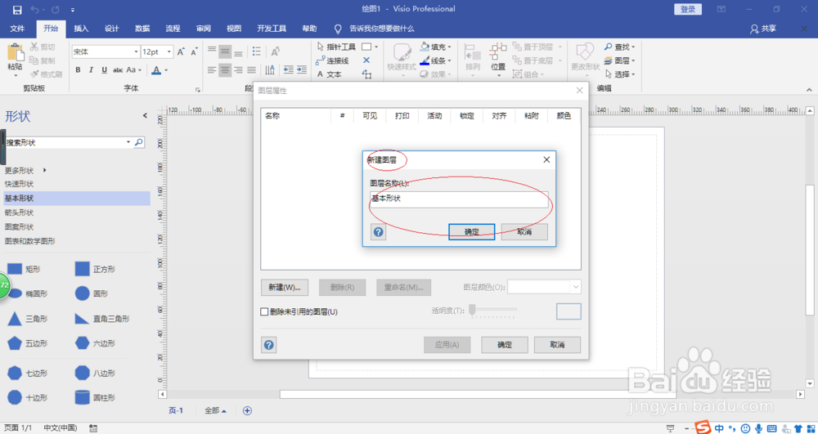Image resolution: width=818 pixels, height=434 pixels.
Task: Click help icon in Layer Properties dialog
Action: click(268, 345)
